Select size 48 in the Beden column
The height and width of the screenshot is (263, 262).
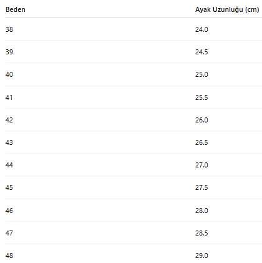click(x=9, y=256)
